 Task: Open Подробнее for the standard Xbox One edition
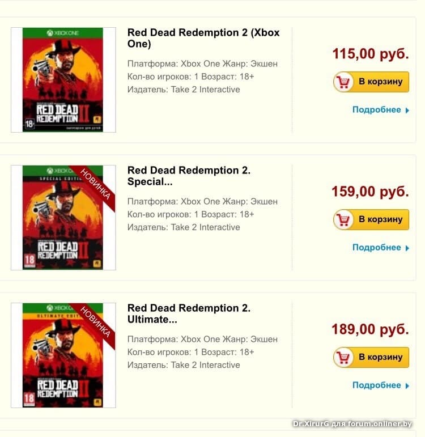pos(376,110)
